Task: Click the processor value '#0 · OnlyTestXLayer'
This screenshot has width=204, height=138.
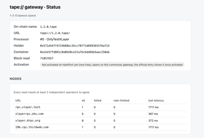Action: (55, 39)
